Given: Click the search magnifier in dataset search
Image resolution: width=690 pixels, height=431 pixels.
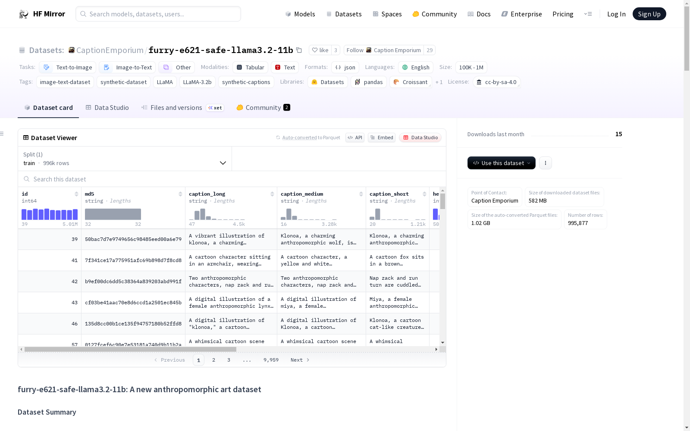Looking at the screenshot, I should coord(27,179).
